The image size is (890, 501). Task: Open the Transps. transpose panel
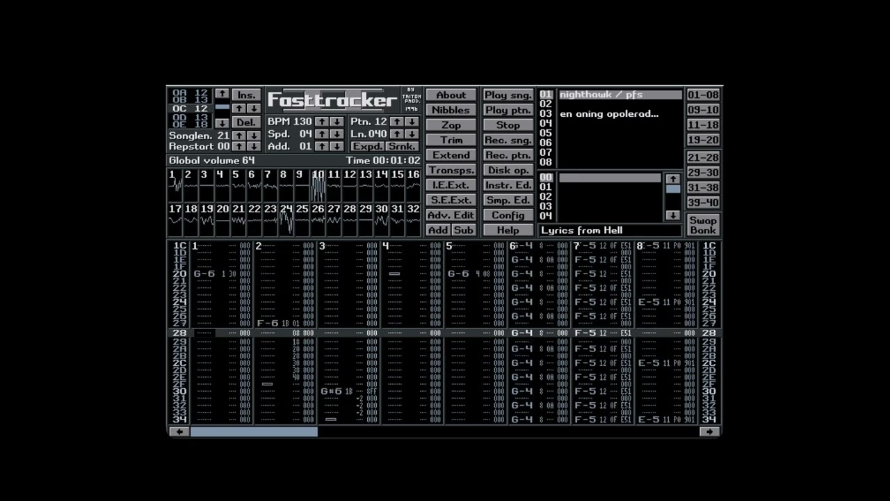(x=451, y=170)
